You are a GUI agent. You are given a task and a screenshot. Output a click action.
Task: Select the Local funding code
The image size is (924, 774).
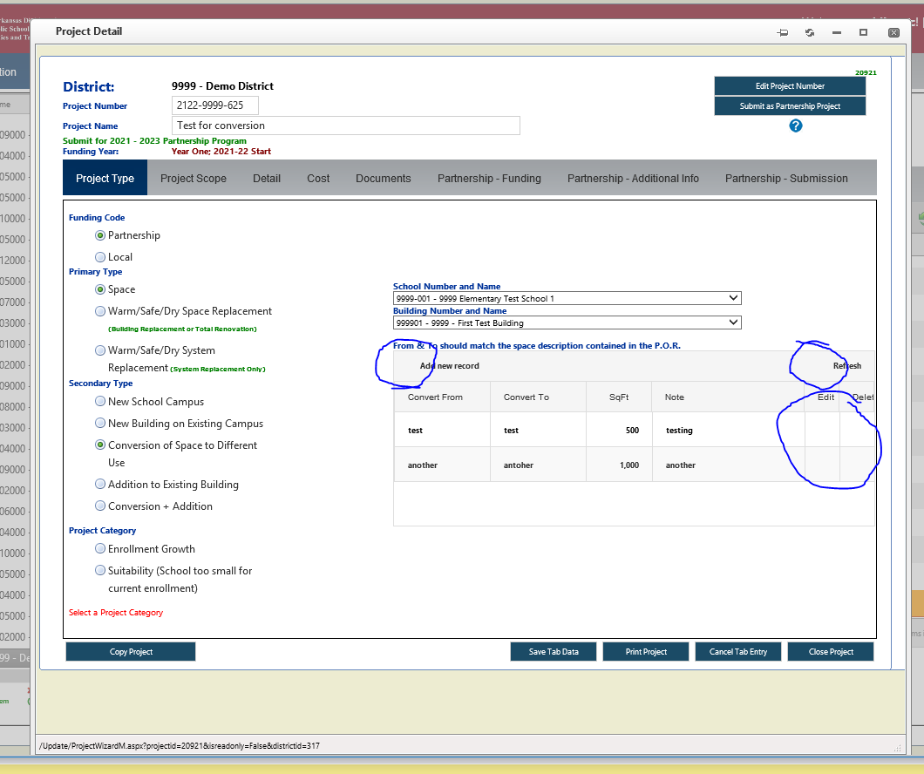100,257
